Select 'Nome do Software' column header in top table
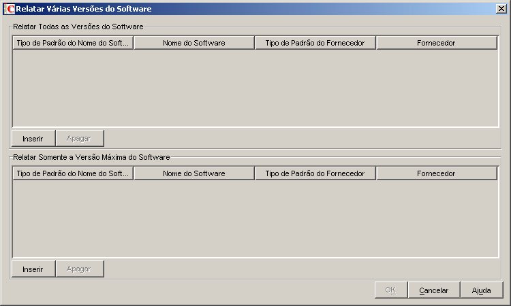The height and width of the screenshot is (306, 511). 194,43
